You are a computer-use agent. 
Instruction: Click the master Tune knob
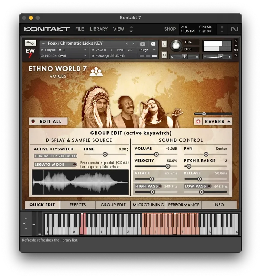point(176,46)
